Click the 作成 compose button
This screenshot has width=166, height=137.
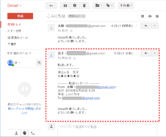20,16
